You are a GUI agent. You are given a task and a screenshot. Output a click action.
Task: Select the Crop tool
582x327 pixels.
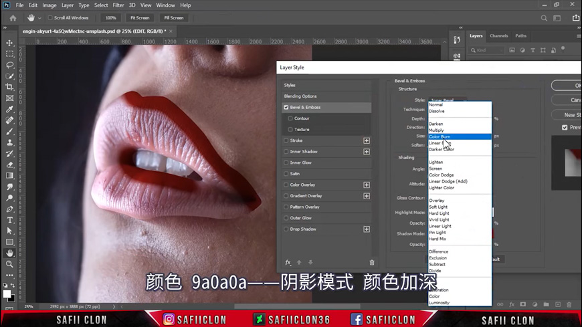tap(9, 87)
